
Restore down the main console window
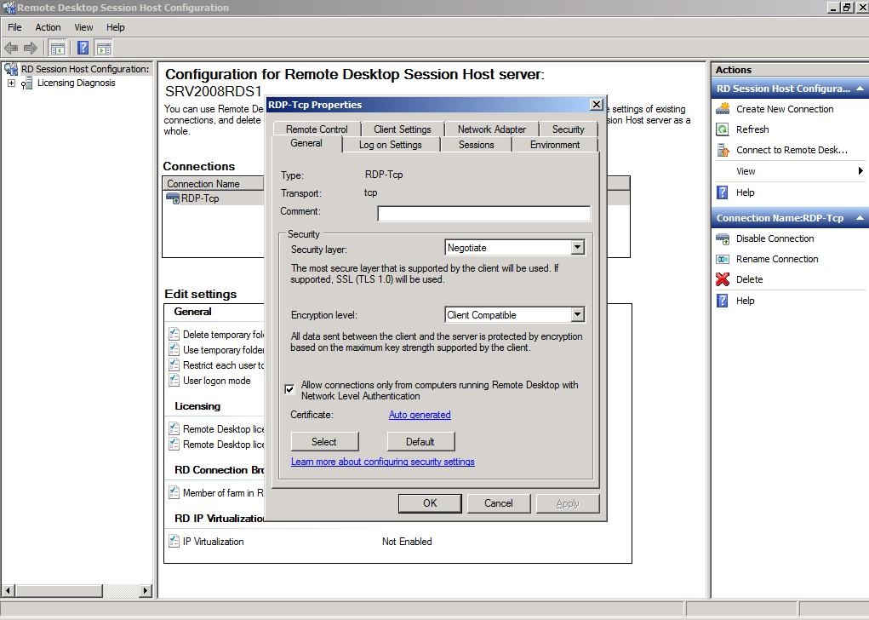click(848, 7)
